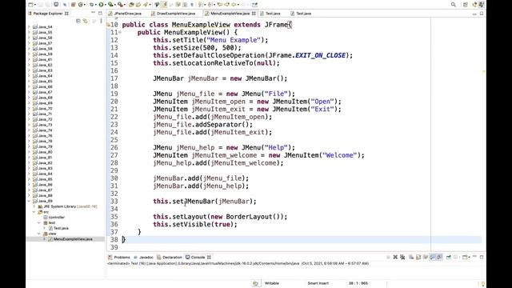Run the program with green Run icon
The height and width of the screenshot is (288, 512).
pyautogui.click(x=101, y=5)
